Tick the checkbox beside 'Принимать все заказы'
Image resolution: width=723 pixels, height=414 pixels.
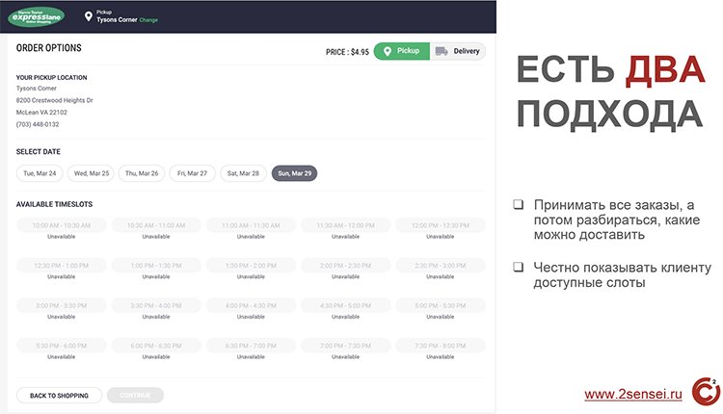click(519, 204)
